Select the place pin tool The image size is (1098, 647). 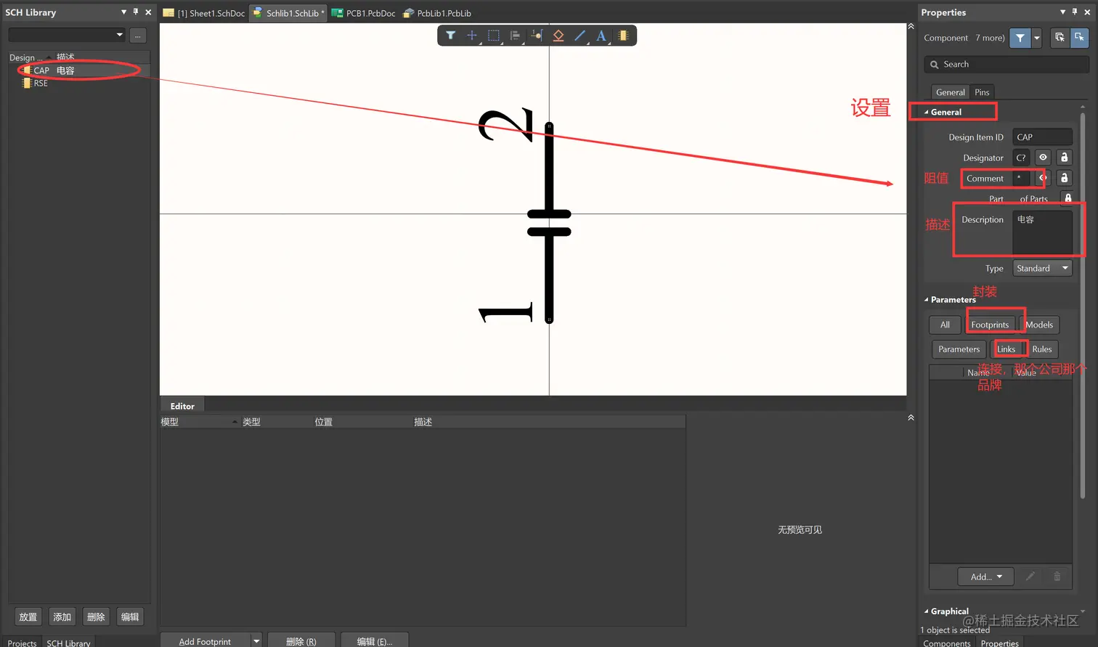(x=537, y=35)
